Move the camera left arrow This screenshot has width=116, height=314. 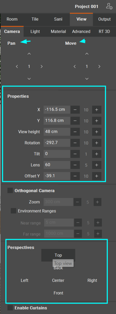[x=75, y=67]
